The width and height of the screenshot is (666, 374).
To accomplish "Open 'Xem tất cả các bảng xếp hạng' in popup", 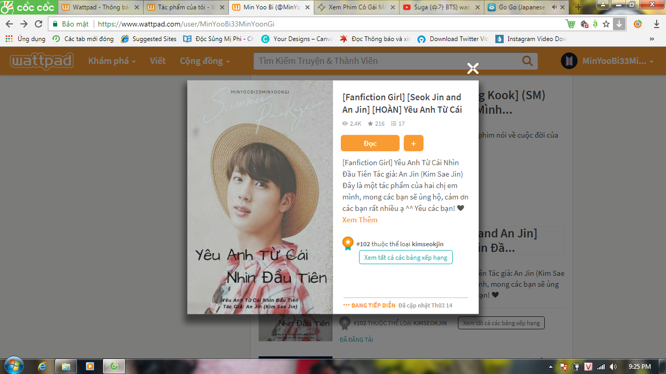I will (x=406, y=258).
